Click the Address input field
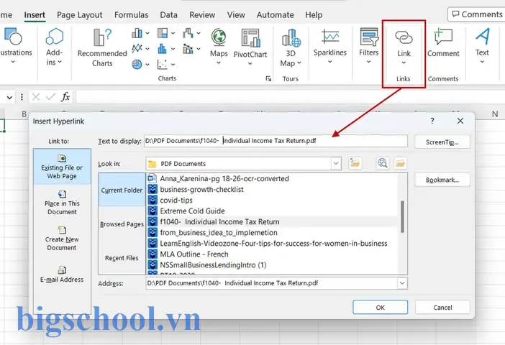The height and width of the screenshot is (345, 505). (271, 283)
